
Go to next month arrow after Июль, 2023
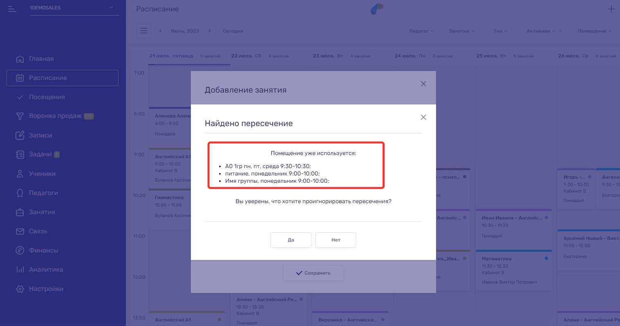pyautogui.click(x=209, y=31)
